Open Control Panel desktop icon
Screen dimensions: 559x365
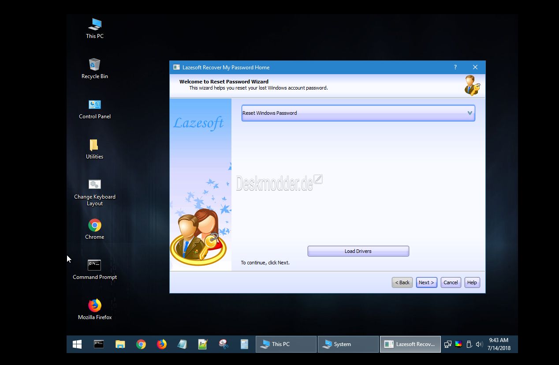(95, 109)
